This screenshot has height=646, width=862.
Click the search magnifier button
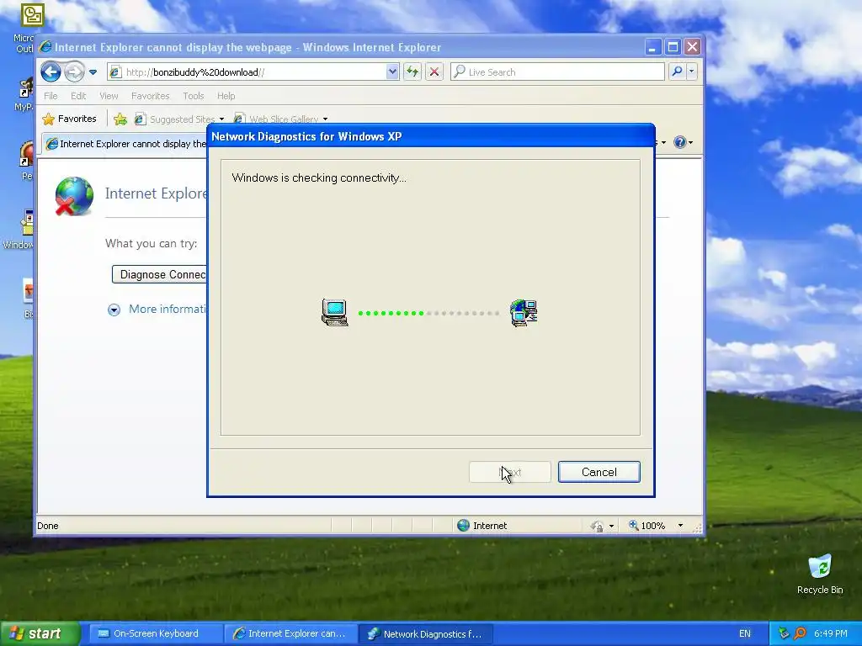click(678, 72)
